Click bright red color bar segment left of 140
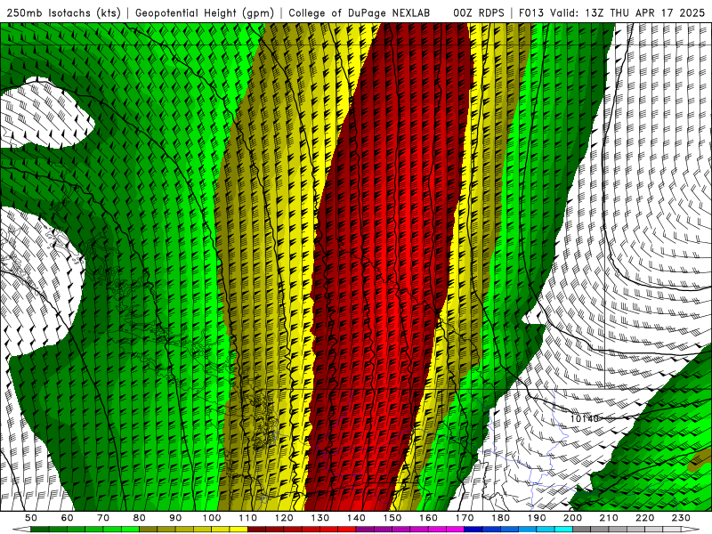The width and height of the screenshot is (712, 534). [x=347, y=530]
